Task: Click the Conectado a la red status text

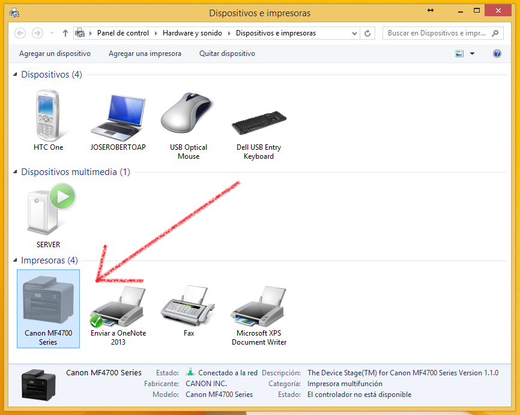Action: pos(228,373)
